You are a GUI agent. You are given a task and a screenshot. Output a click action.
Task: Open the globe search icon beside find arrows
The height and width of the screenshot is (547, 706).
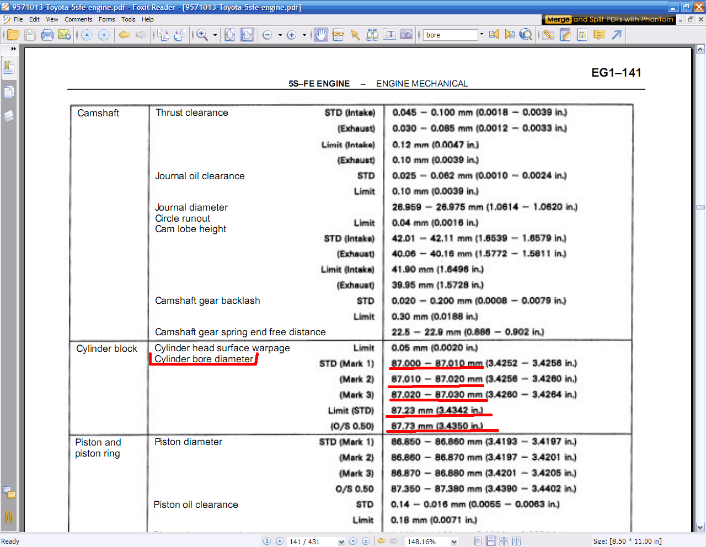(526, 35)
